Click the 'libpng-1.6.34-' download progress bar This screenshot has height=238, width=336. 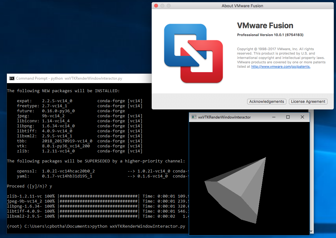pos(99,206)
